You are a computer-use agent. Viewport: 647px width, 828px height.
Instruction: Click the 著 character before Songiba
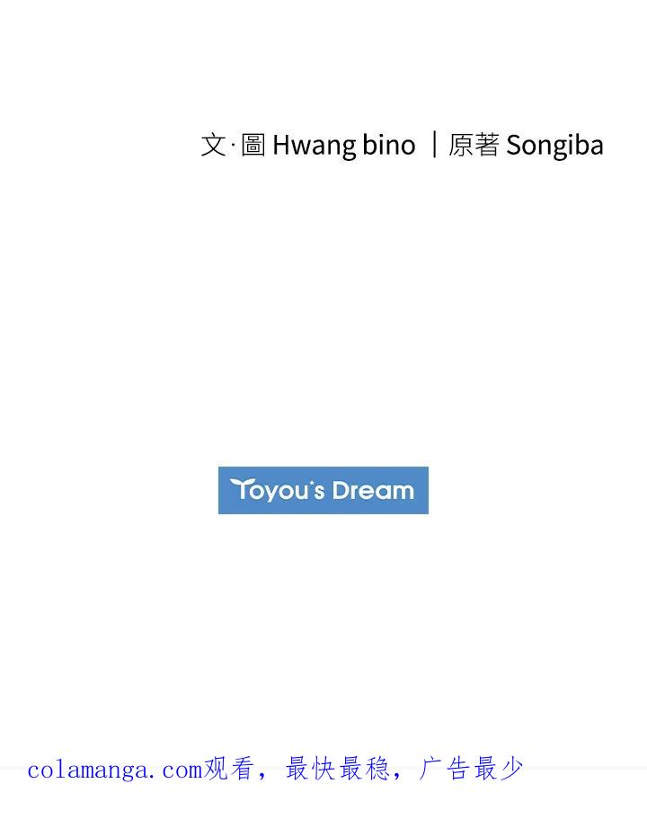487,145
